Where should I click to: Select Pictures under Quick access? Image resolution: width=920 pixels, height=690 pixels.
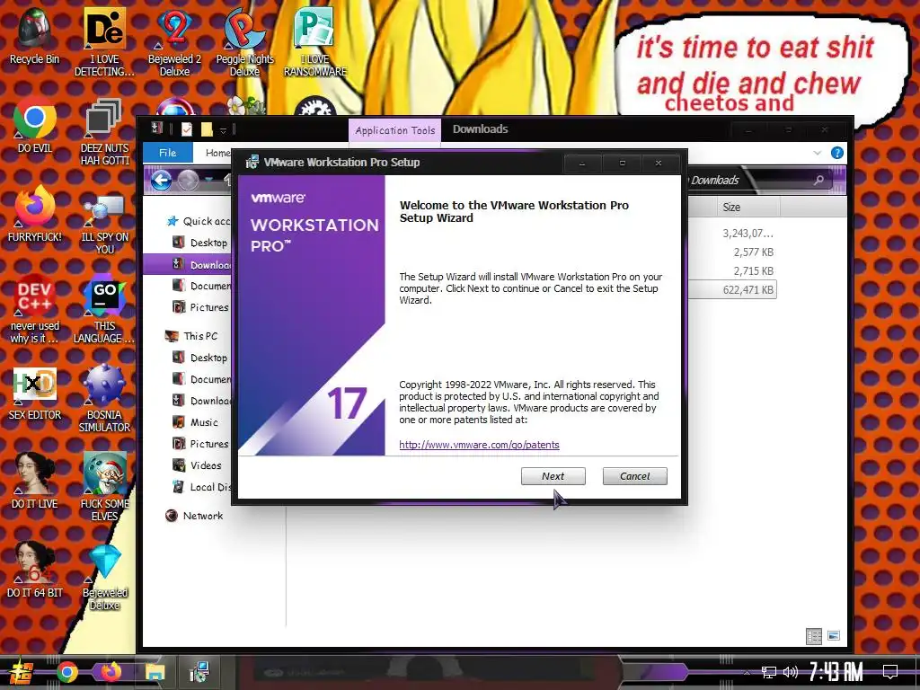click(x=200, y=307)
